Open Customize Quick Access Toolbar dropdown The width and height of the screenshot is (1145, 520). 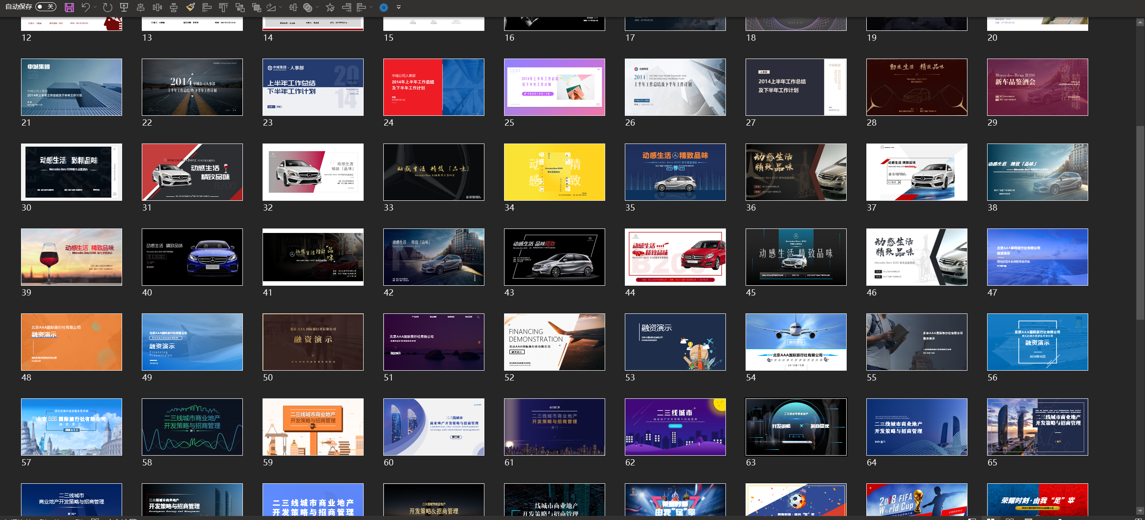399,7
